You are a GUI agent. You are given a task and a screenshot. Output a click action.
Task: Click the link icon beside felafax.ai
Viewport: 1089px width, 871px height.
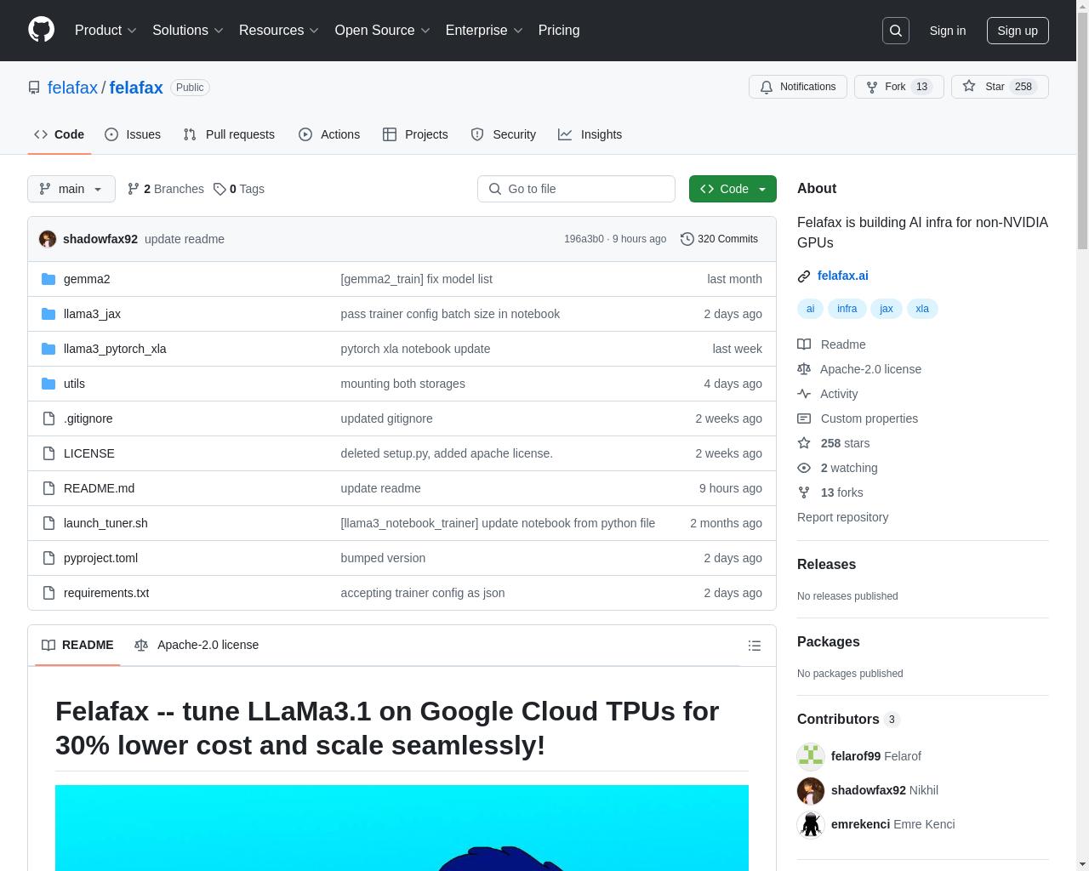(804, 276)
